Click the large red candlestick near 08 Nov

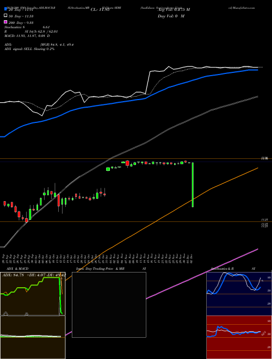point(127,163)
